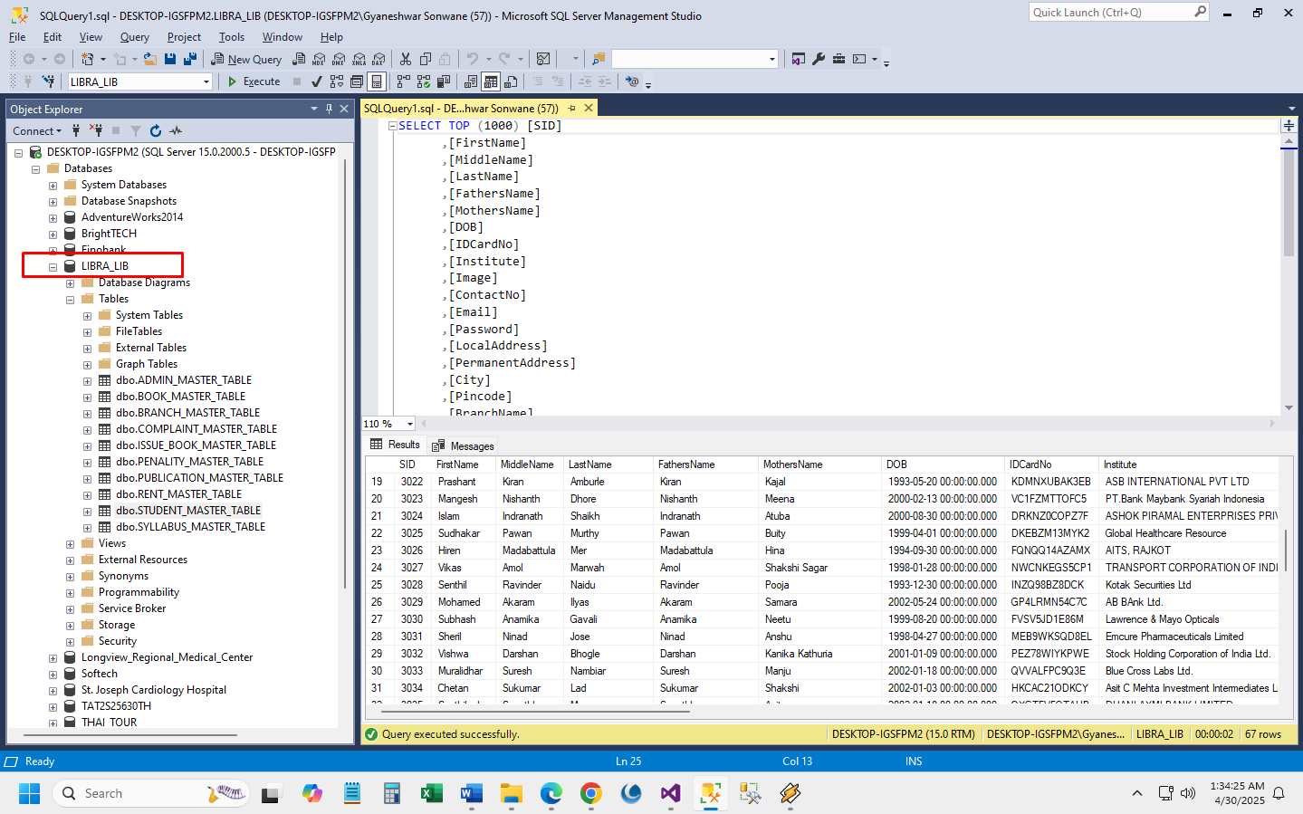The width and height of the screenshot is (1303, 814).
Task: Toggle Results to Grid mode
Action: [490, 81]
